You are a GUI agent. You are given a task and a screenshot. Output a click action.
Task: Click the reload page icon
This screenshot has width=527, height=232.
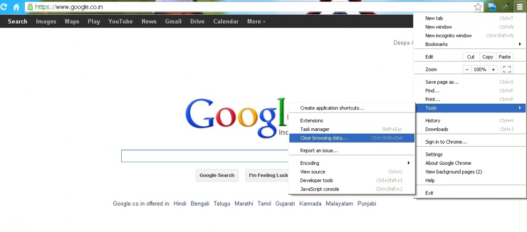pos(4,7)
